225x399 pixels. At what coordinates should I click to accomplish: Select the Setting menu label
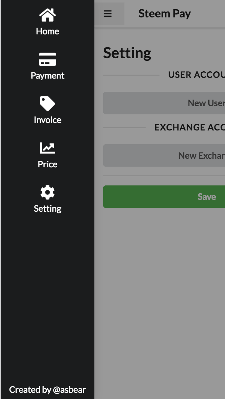pos(47,209)
